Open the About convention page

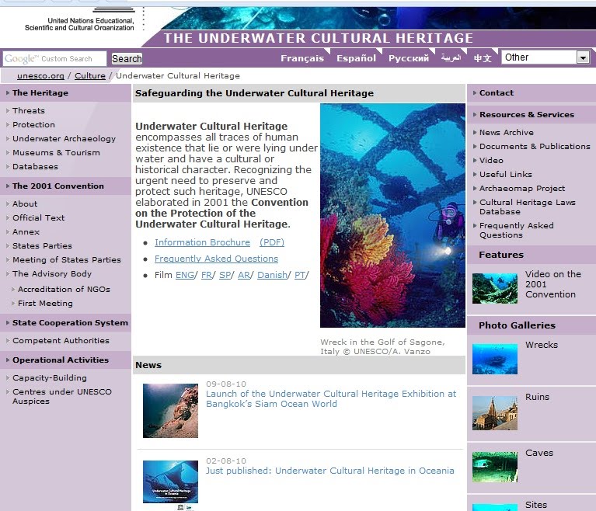tap(25, 203)
